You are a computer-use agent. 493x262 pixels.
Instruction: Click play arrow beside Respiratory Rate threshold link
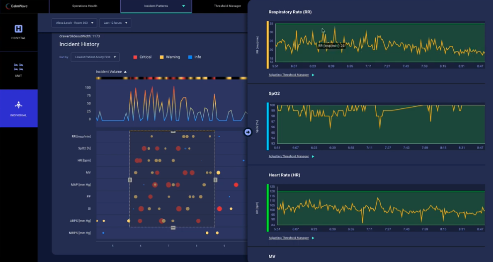(x=313, y=75)
